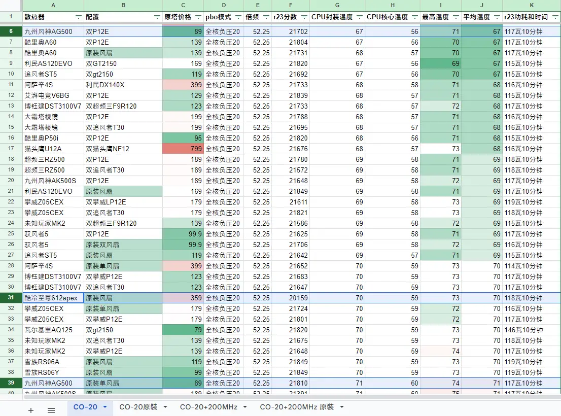The height and width of the screenshot is (416, 561).
Task: Click the red 799 price cell
Action: [x=183, y=149]
